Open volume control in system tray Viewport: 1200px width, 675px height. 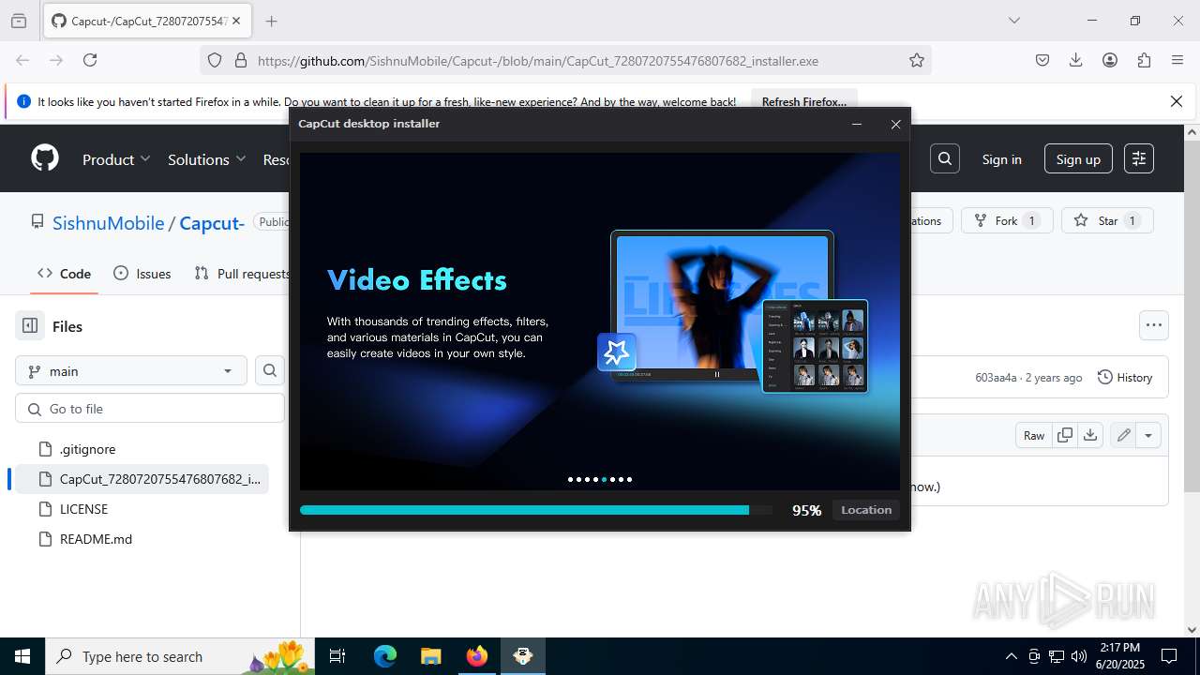coord(1079,656)
